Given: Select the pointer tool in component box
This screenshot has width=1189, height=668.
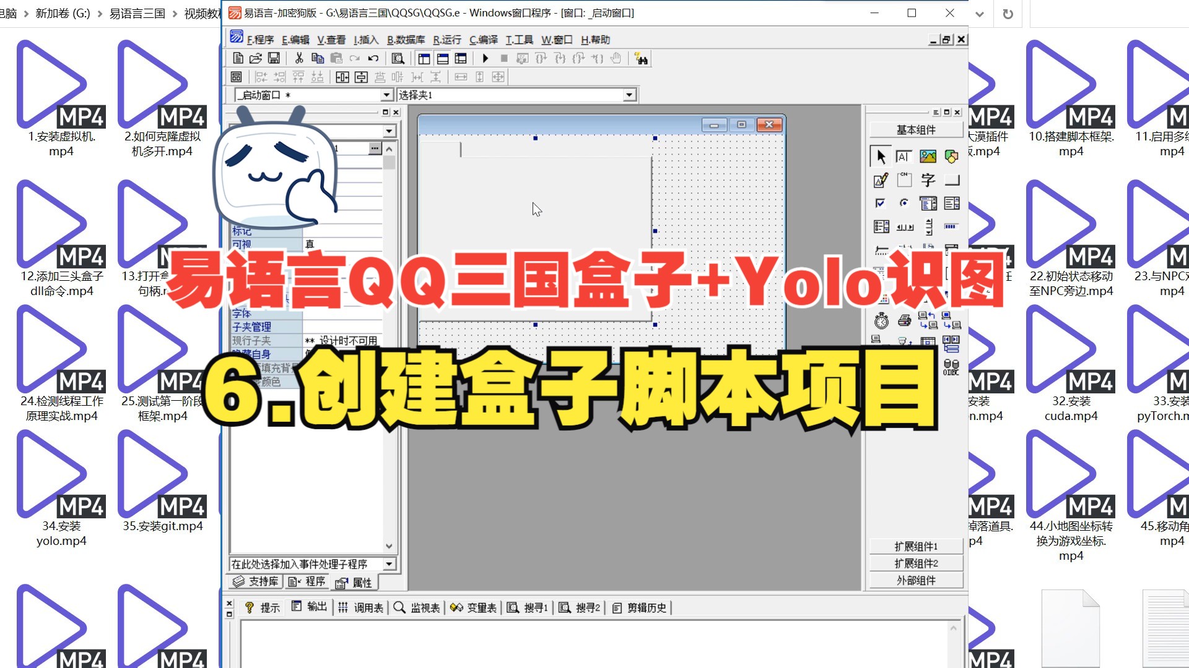Looking at the screenshot, I should click(x=881, y=156).
